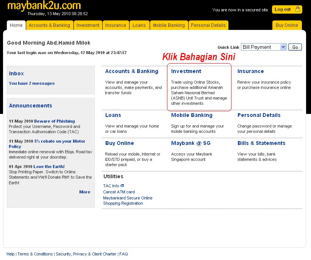Click 'Change password or manage' description text

click(x=264, y=129)
